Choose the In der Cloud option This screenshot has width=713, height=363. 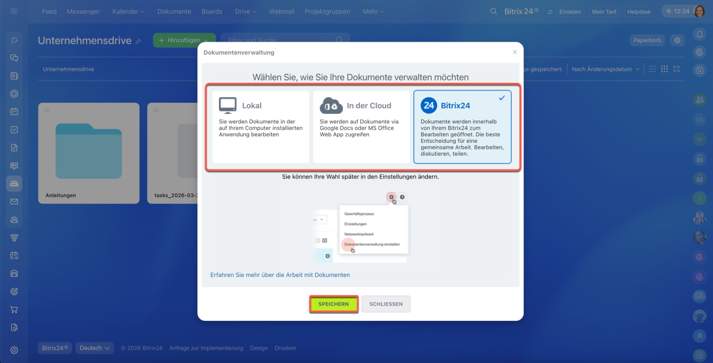[362, 127]
